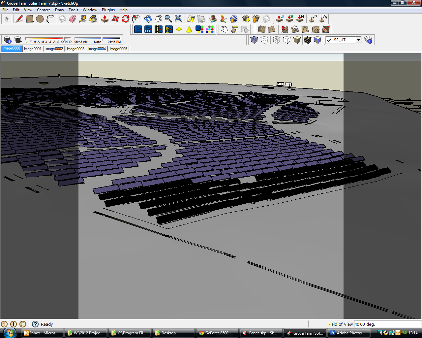
Task: Activate the Arc tool
Action: tap(50, 19)
